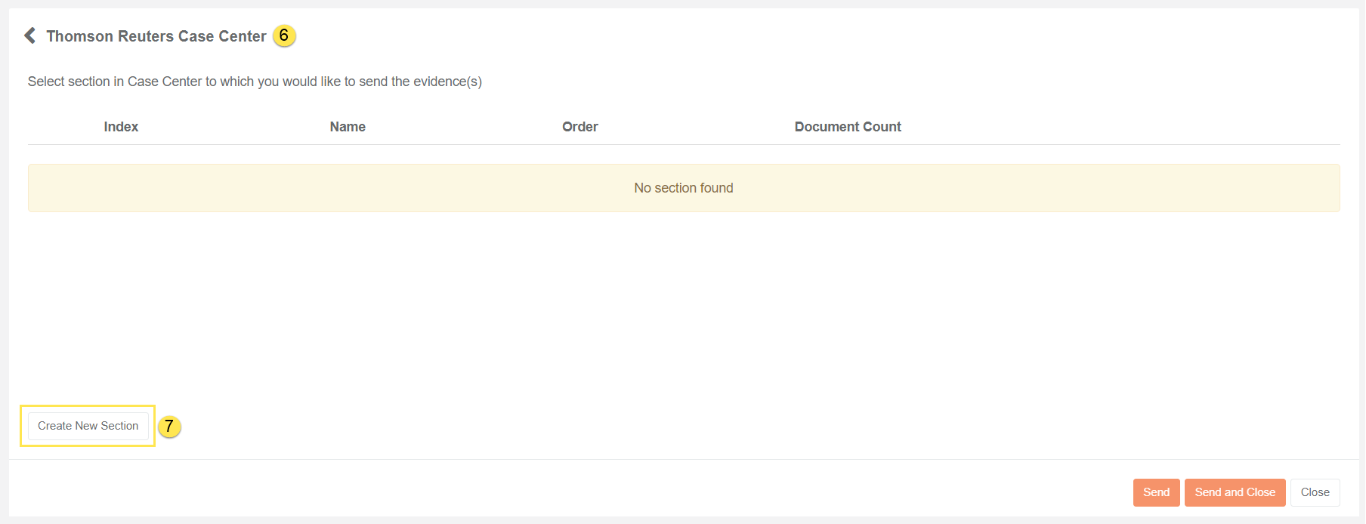
Task: Click the yellow number 7 badge
Action: click(169, 427)
